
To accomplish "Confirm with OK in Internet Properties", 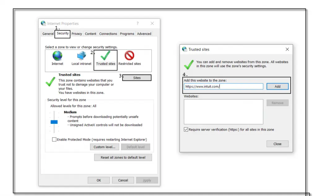I will 99,180.
